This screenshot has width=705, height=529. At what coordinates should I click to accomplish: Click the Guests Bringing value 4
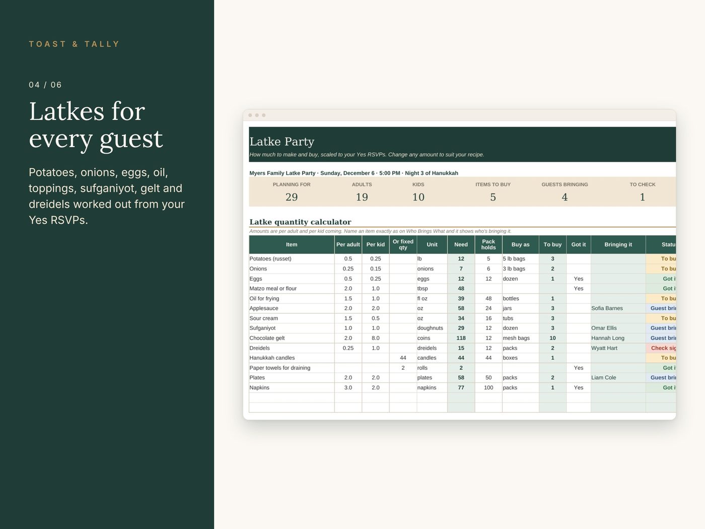565,197
